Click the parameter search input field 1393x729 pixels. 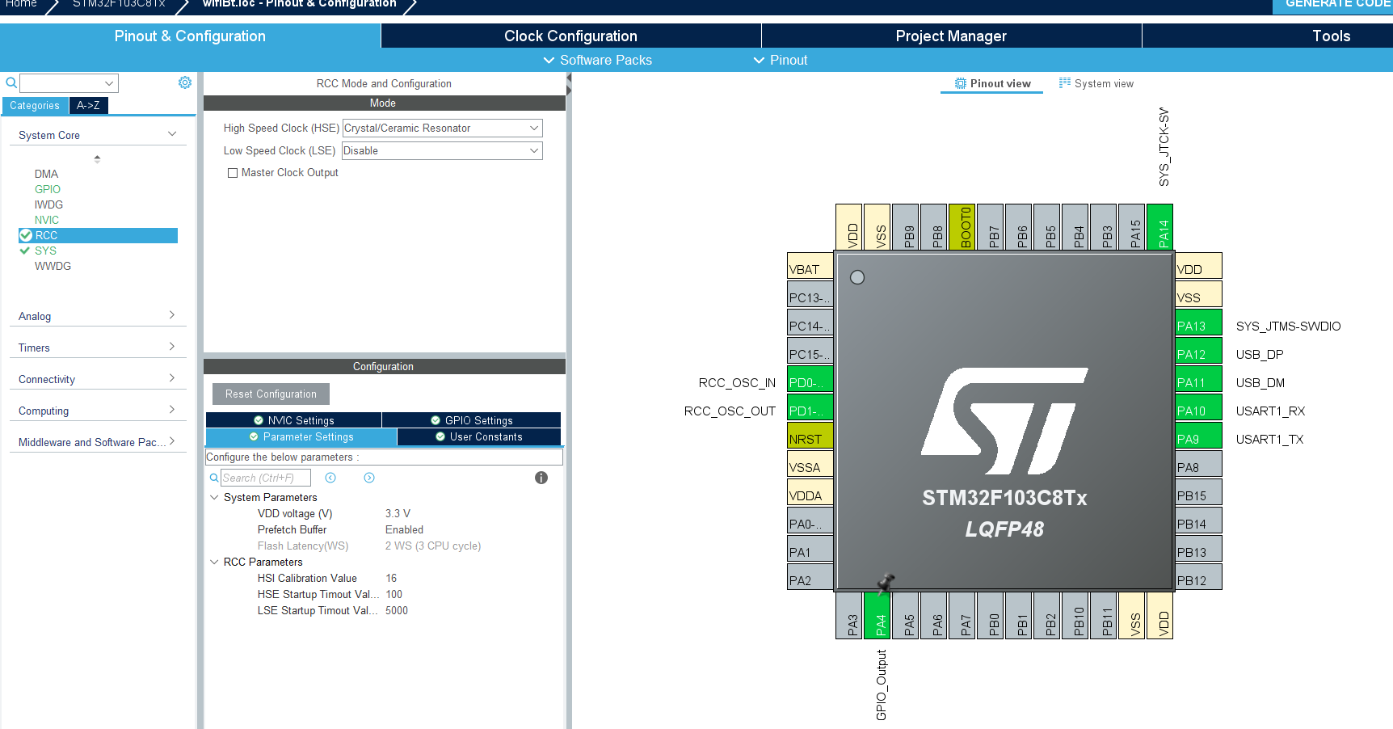[x=266, y=478]
